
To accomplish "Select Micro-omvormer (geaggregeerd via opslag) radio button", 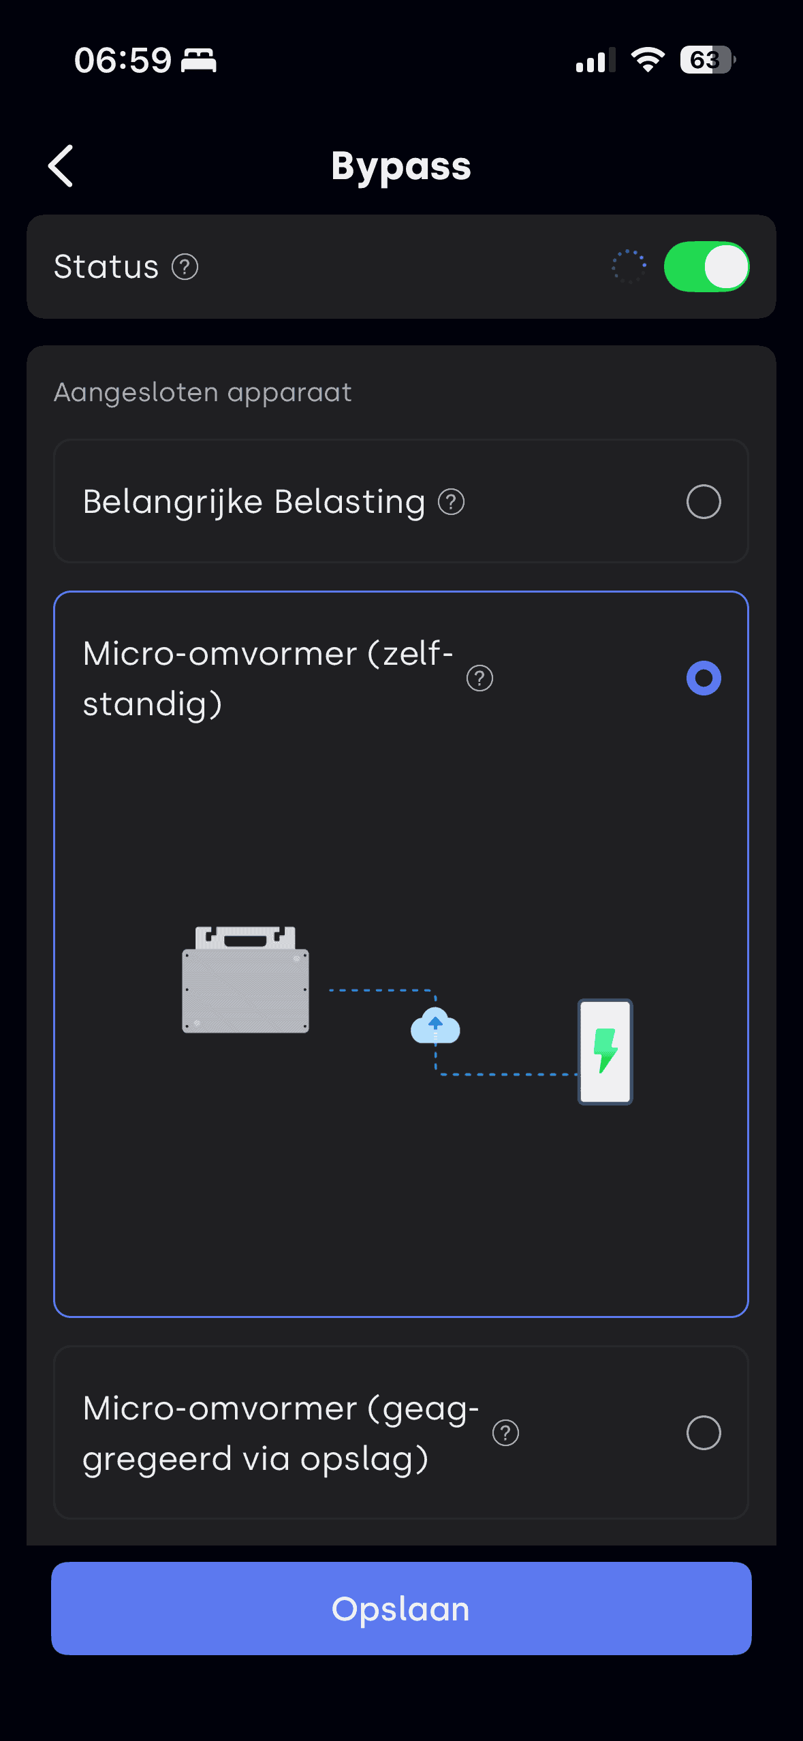I will tap(704, 1433).
